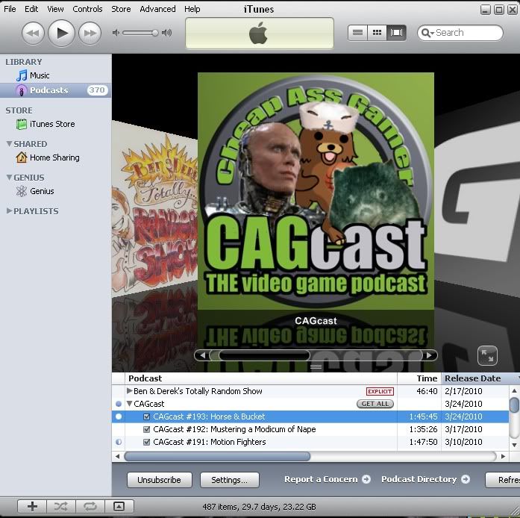520x518 pixels.
Task: Click the EXPLICIT tag
Action: 380,391
